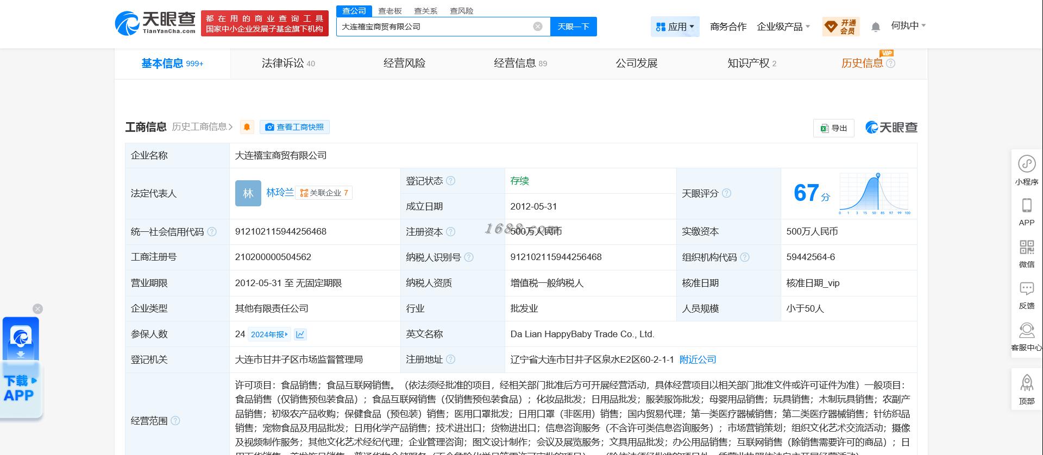The image size is (1043, 455).
Task: Click the 核准日期_vip locked value
Action: tap(813, 283)
